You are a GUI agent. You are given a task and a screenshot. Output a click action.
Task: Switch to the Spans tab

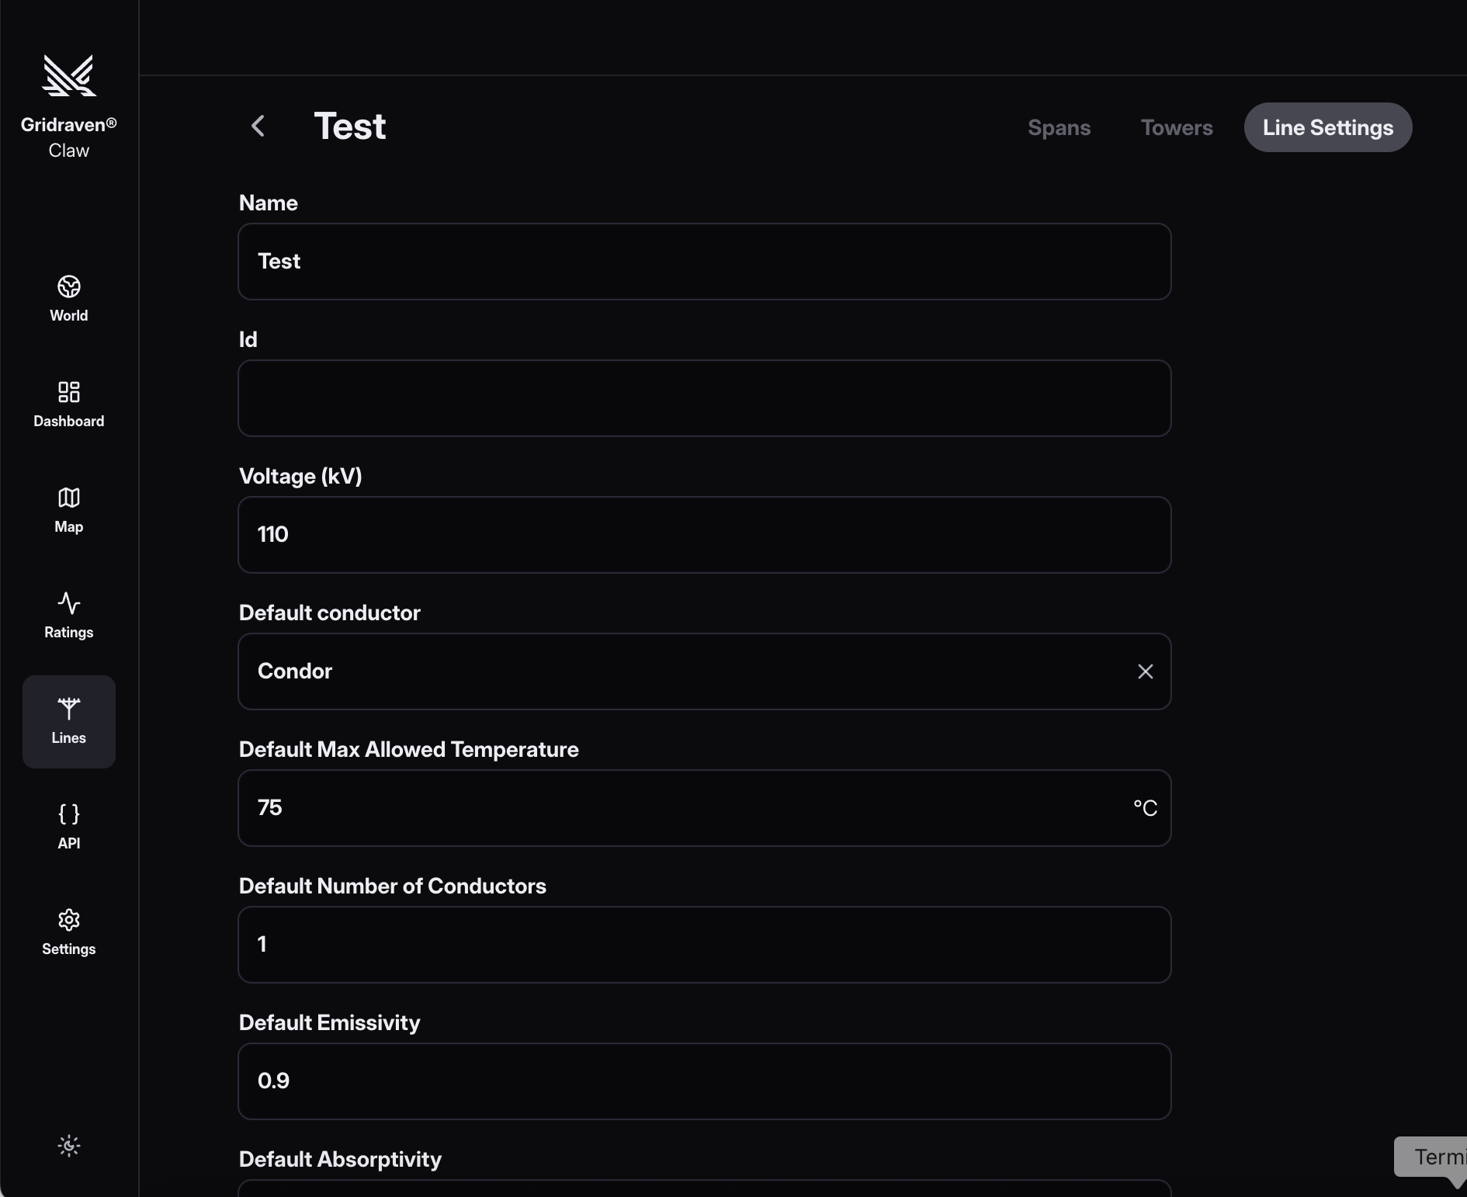[x=1059, y=127]
